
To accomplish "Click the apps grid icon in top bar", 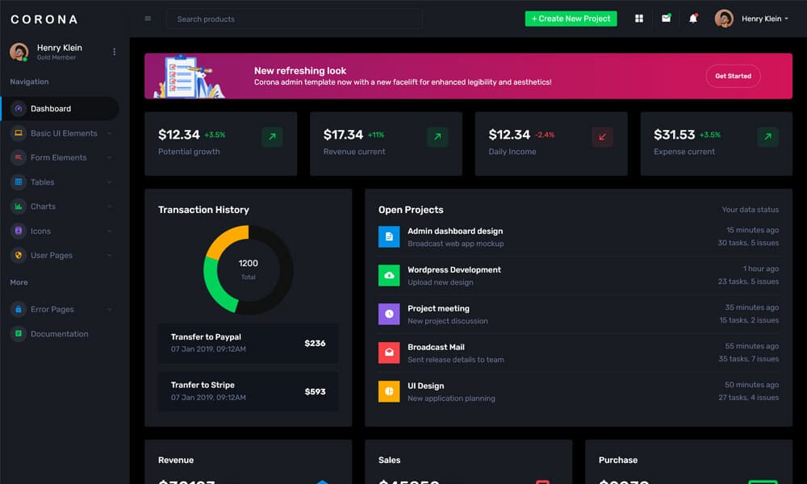I will coord(638,18).
